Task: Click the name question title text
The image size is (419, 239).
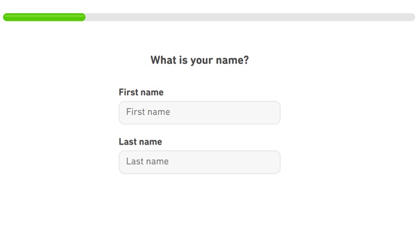Action: [199, 60]
